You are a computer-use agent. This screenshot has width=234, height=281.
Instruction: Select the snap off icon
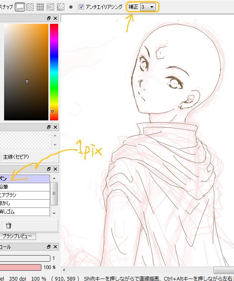click(x=20, y=7)
